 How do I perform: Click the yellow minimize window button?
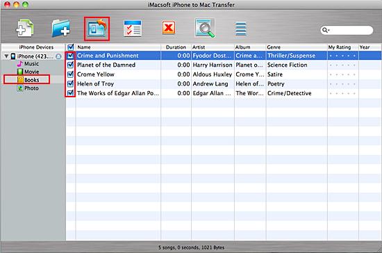(x=17, y=4)
